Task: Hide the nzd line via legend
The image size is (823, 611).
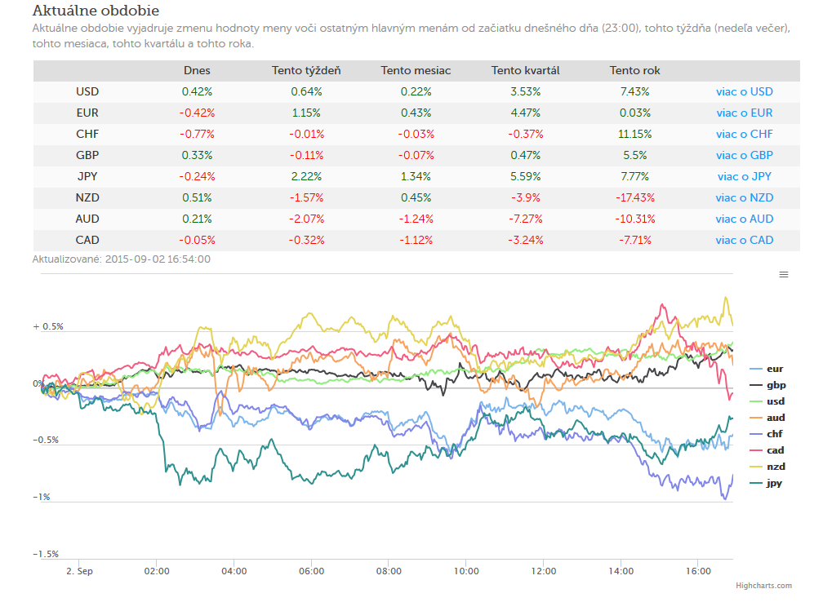Action: [x=767, y=467]
